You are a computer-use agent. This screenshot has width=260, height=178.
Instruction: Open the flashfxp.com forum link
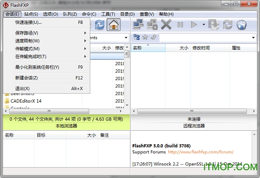click(201, 152)
